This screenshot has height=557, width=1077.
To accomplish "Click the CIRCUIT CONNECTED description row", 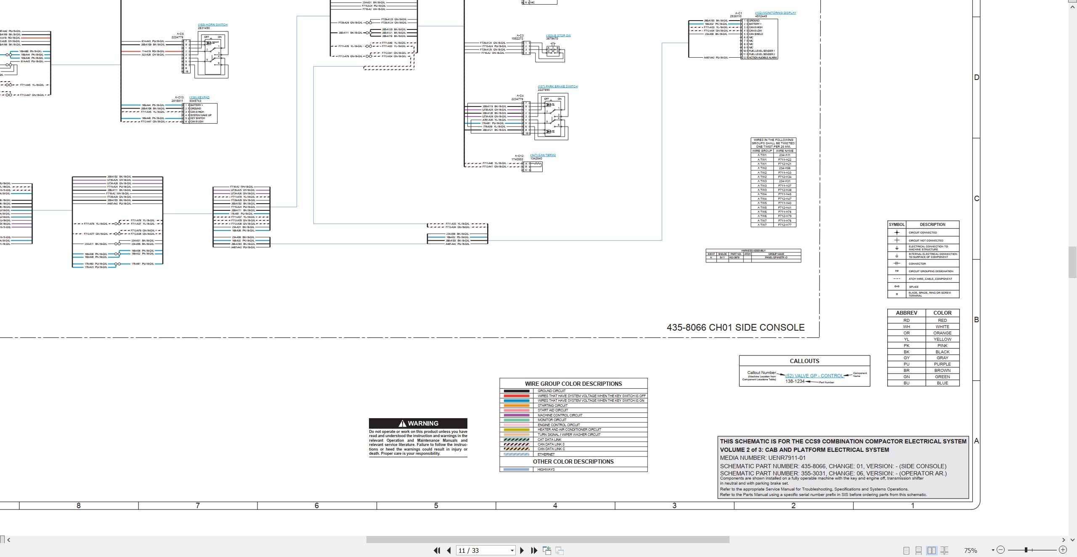I will click(x=923, y=233).
